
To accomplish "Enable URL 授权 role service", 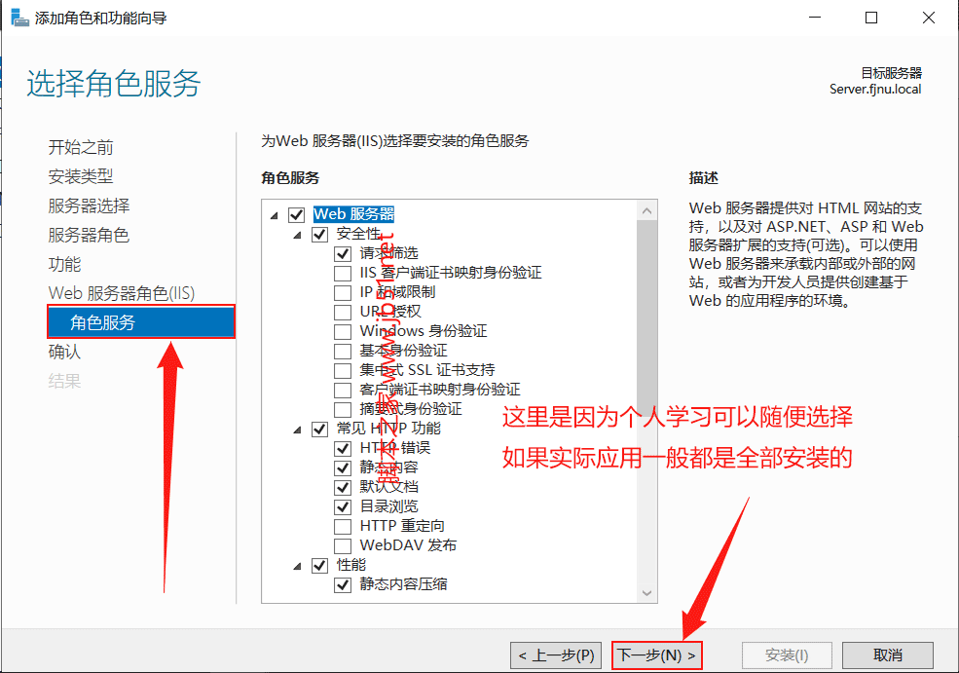I will [x=343, y=312].
